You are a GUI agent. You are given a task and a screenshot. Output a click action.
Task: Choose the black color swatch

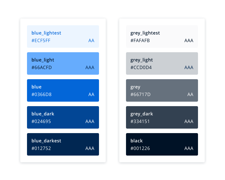coord(162,144)
